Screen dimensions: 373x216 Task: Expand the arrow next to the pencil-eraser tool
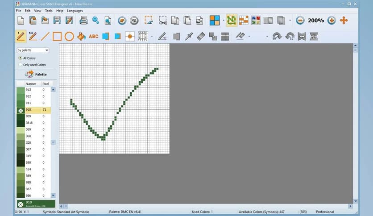click(x=249, y=37)
